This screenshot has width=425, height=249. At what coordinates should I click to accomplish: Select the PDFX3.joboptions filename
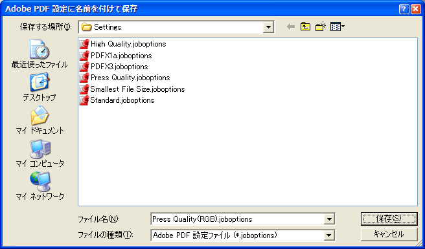coord(119,67)
